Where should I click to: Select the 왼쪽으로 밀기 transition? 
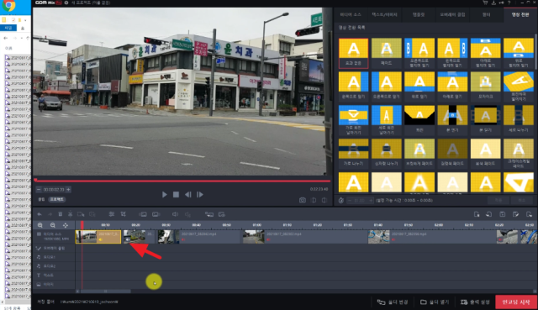click(353, 87)
